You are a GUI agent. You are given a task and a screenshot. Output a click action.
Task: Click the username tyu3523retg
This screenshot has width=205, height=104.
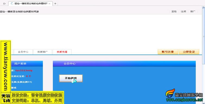24,71
